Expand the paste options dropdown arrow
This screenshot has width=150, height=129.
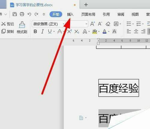point(86,118)
